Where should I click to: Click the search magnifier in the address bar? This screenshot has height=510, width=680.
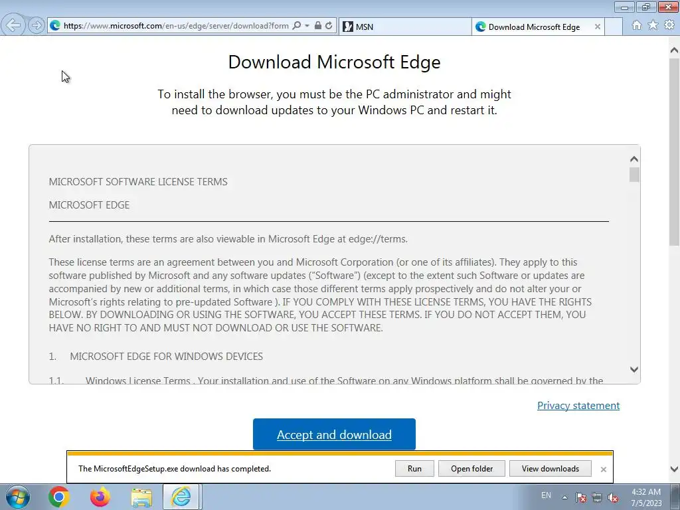click(297, 26)
